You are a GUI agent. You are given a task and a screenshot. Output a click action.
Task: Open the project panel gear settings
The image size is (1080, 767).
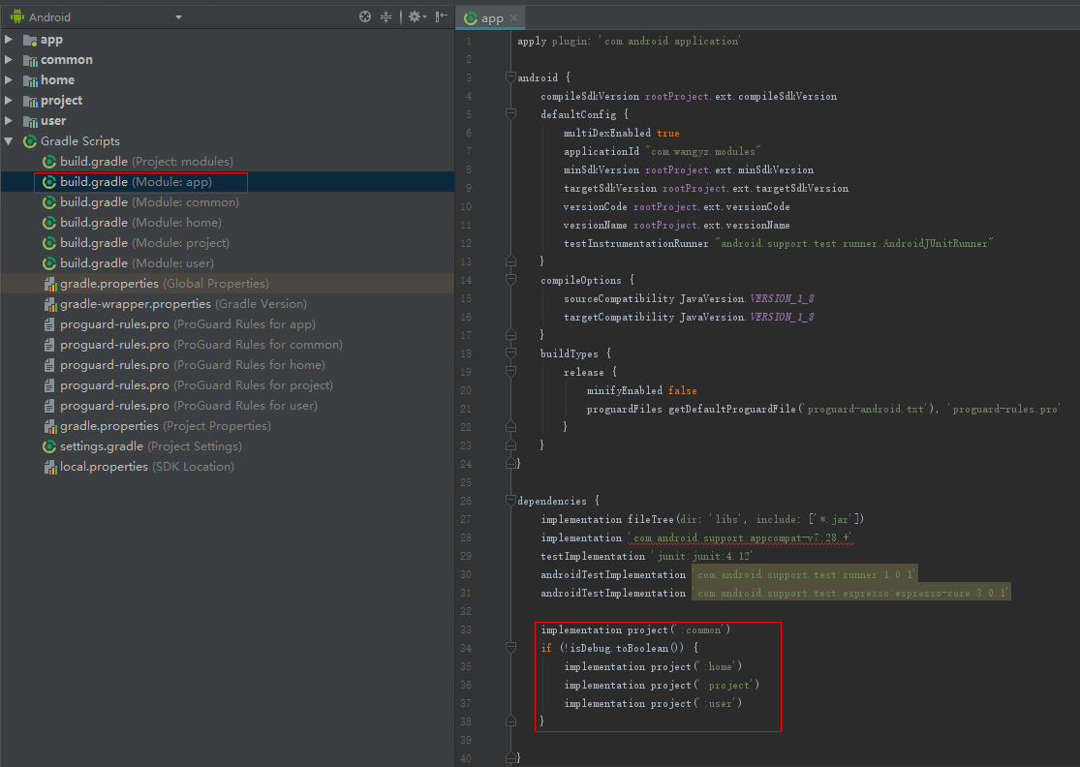pos(415,16)
